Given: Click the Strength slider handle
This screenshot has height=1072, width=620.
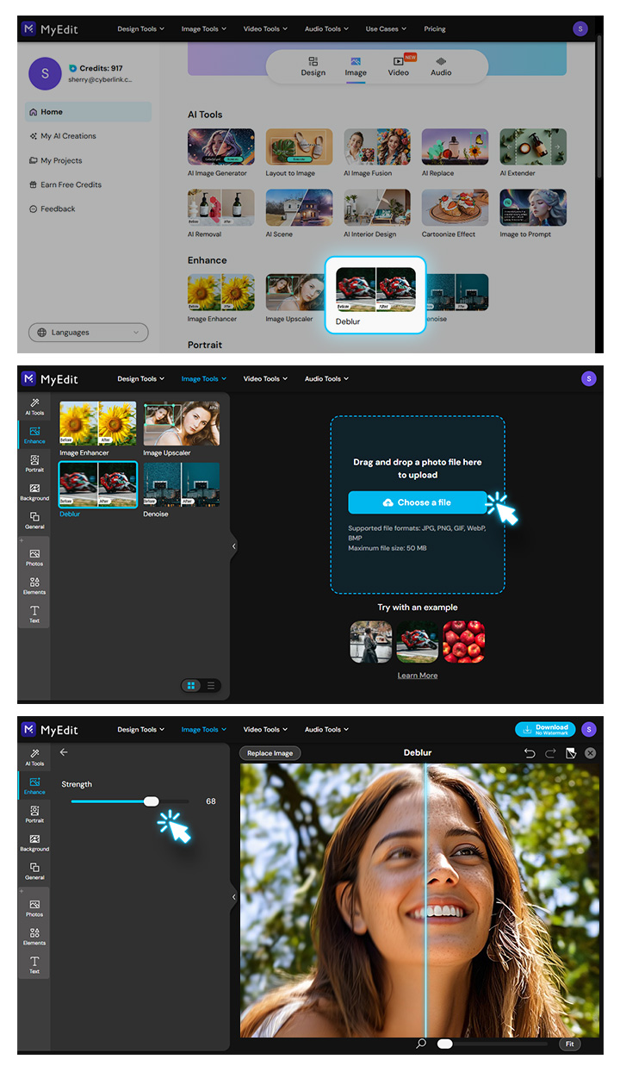Looking at the screenshot, I should pyautogui.click(x=152, y=801).
